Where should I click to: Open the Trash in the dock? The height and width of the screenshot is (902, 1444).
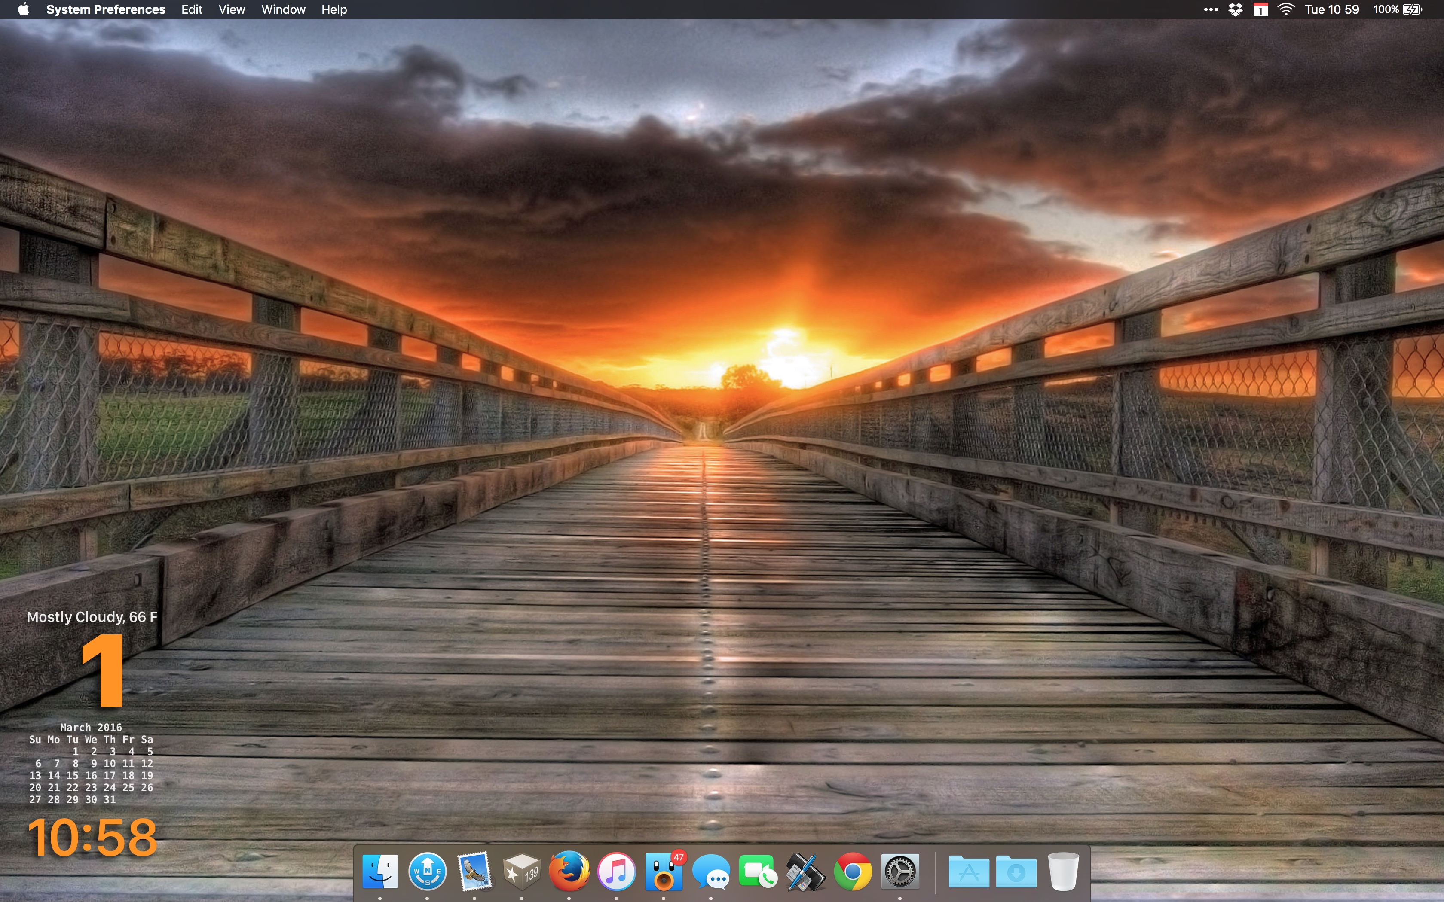tap(1063, 872)
